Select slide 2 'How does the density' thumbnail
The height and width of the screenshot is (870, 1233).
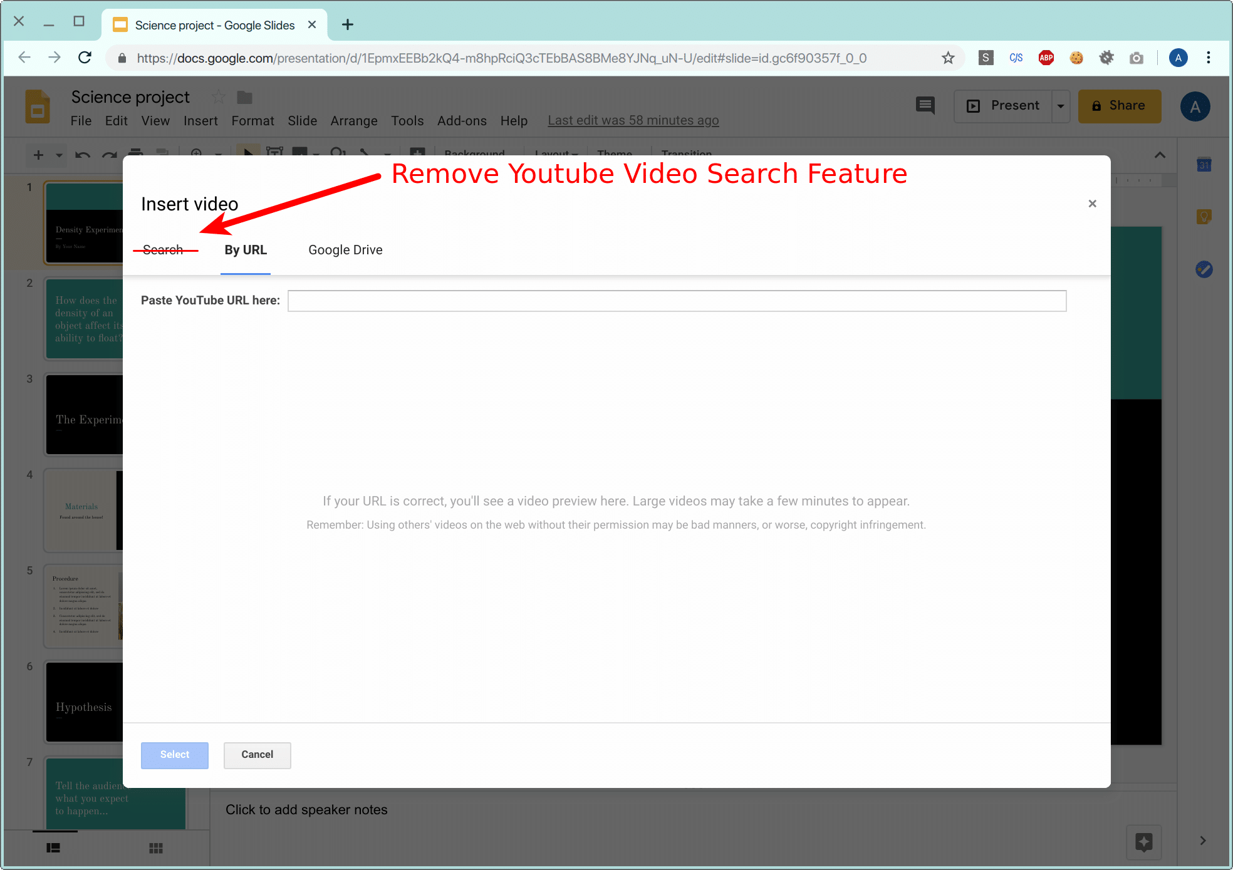pyautogui.click(x=83, y=319)
